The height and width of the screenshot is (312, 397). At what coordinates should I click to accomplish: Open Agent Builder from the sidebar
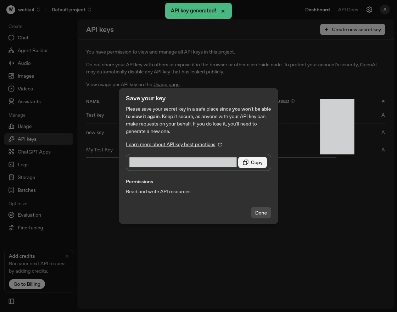point(33,50)
